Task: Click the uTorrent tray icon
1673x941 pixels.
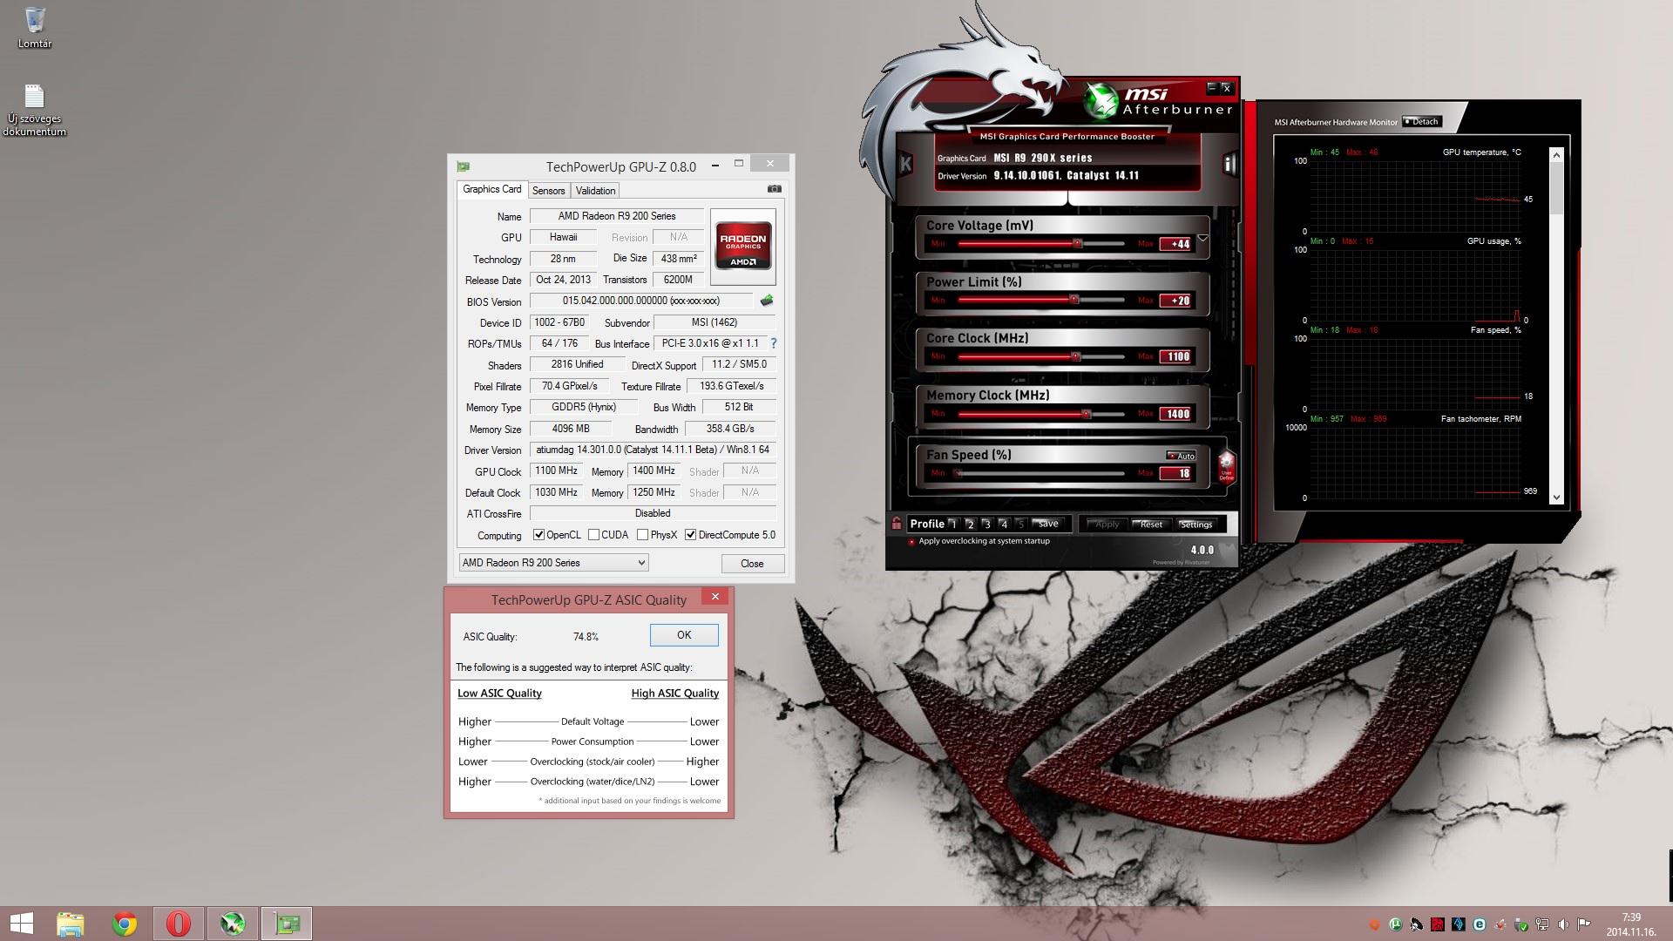Action: tap(1396, 924)
